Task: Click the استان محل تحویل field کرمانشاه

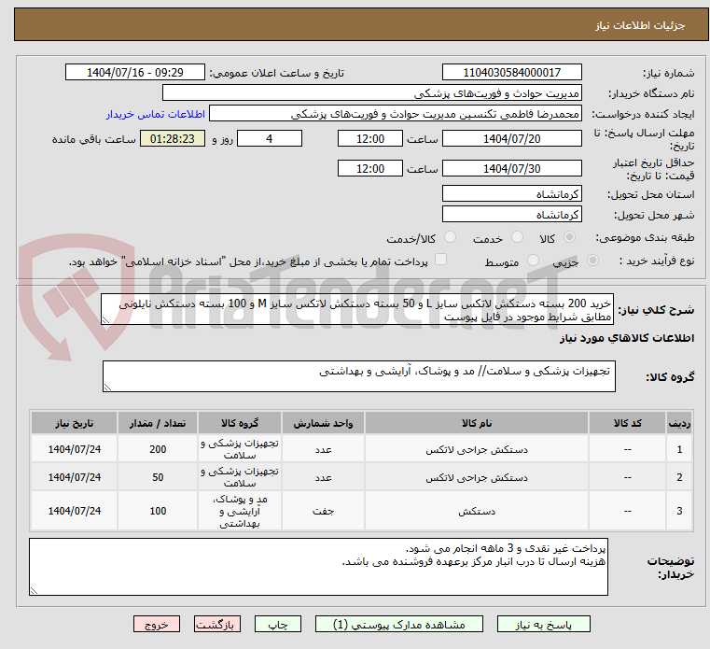Action: (511, 193)
